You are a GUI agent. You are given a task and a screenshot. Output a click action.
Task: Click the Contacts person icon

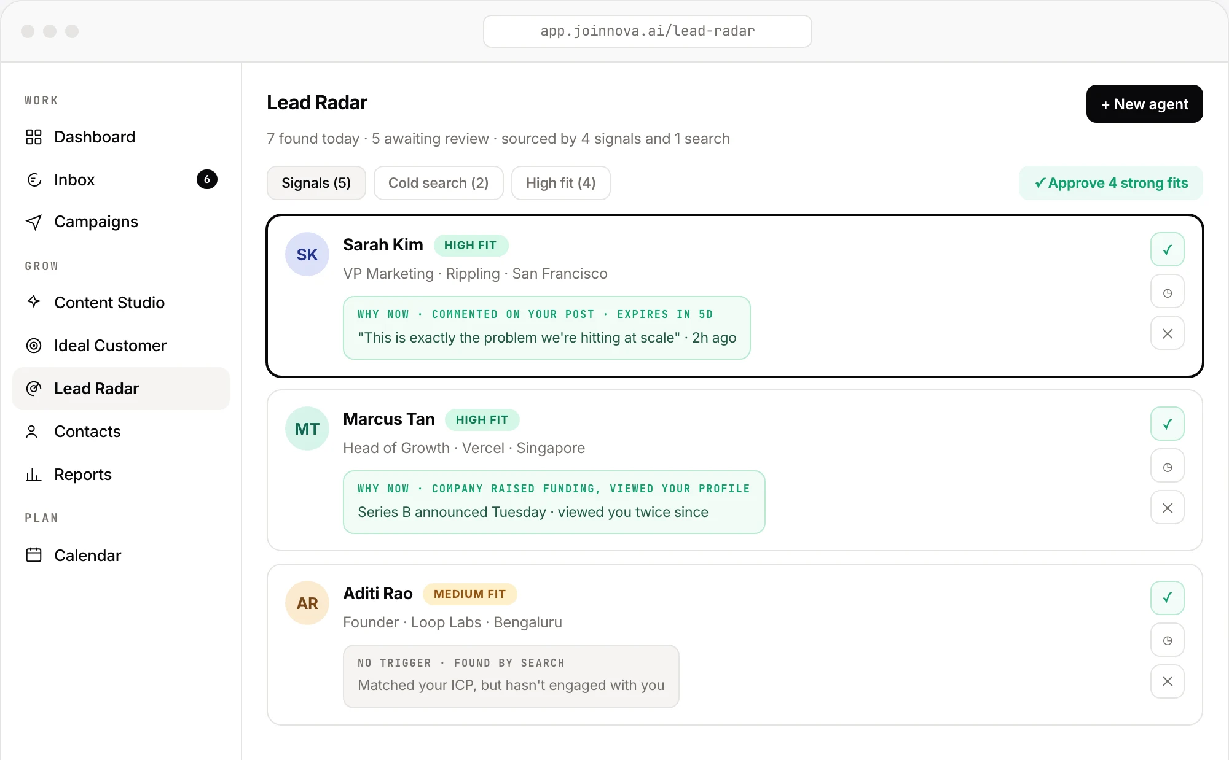point(32,432)
